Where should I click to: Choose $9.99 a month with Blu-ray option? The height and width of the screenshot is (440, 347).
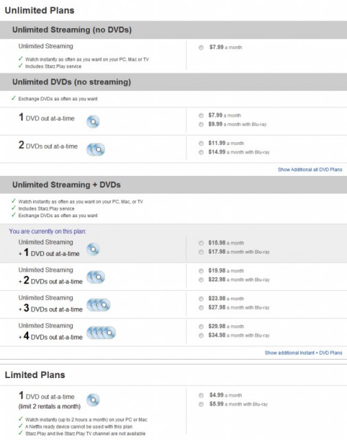pos(201,124)
